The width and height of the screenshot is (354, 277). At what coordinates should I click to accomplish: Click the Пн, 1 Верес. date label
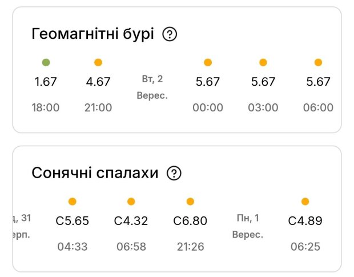tap(248, 226)
